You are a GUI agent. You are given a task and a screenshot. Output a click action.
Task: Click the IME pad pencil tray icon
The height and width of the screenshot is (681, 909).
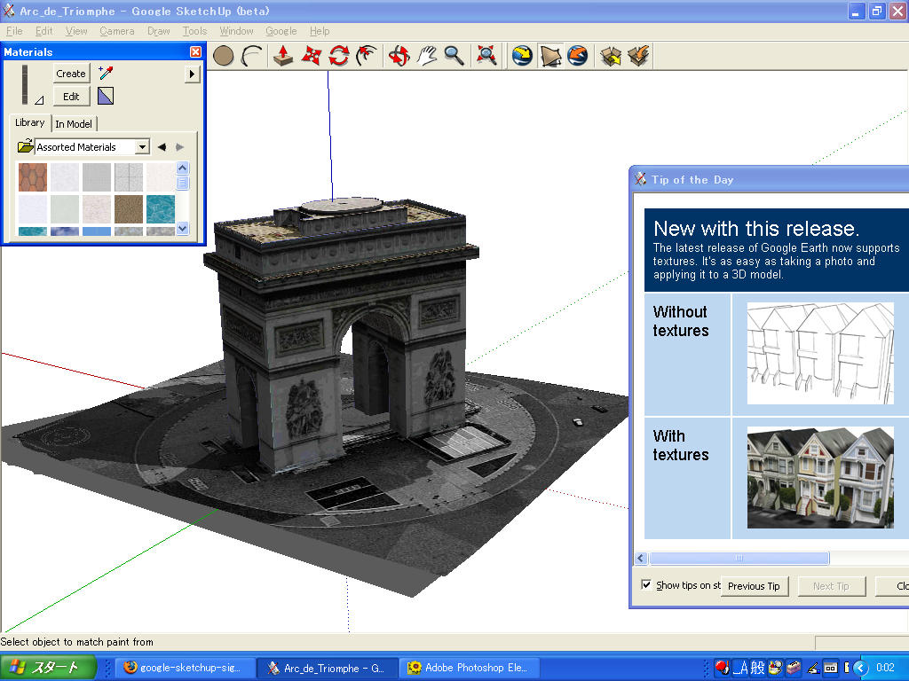tap(813, 669)
